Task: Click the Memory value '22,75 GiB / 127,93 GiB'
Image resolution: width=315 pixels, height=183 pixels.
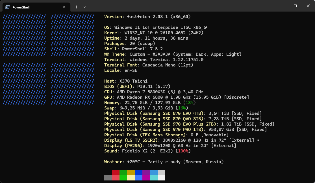Action: point(153,103)
